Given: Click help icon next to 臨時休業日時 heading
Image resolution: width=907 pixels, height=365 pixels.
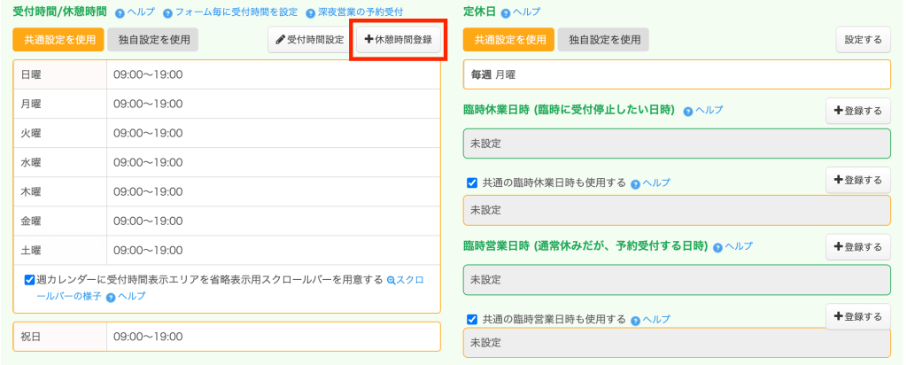Looking at the screenshot, I should coord(688,111).
